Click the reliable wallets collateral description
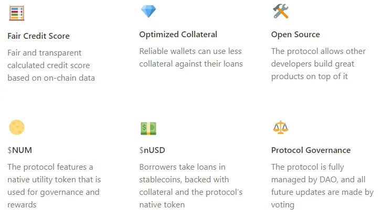The width and height of the screenshot is (384, 220). coord(191,58)
